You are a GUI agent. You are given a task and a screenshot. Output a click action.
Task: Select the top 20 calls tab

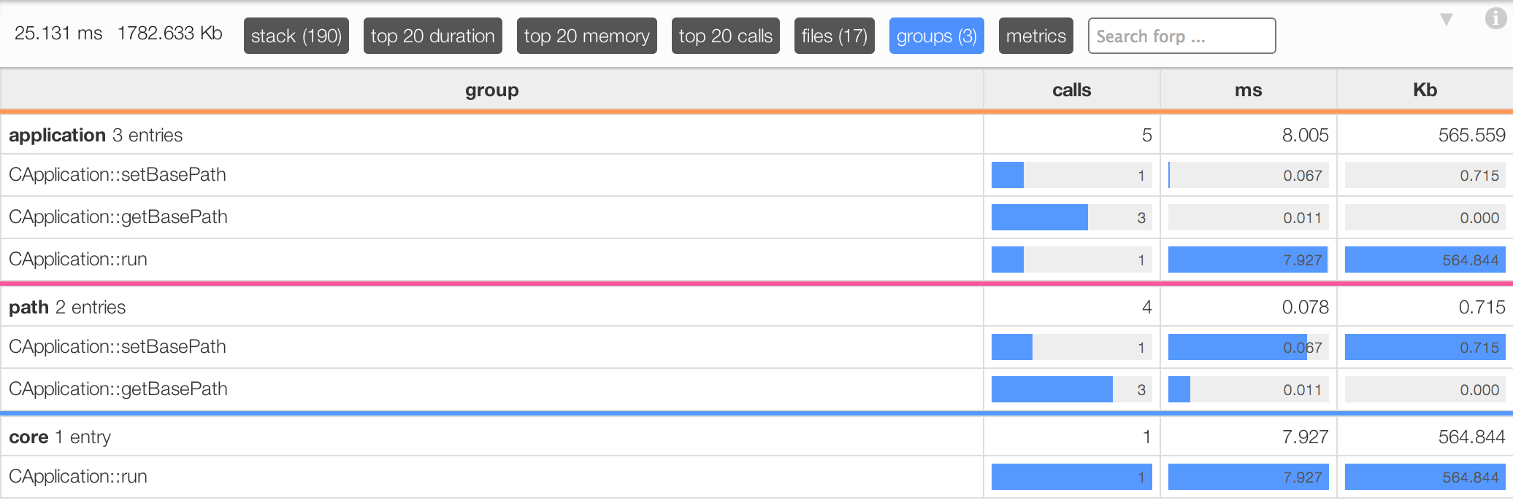(726, 36)
